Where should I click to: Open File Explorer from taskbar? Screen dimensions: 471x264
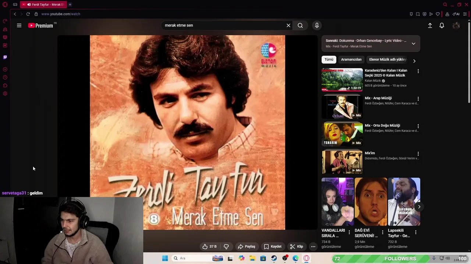[252, 258]
